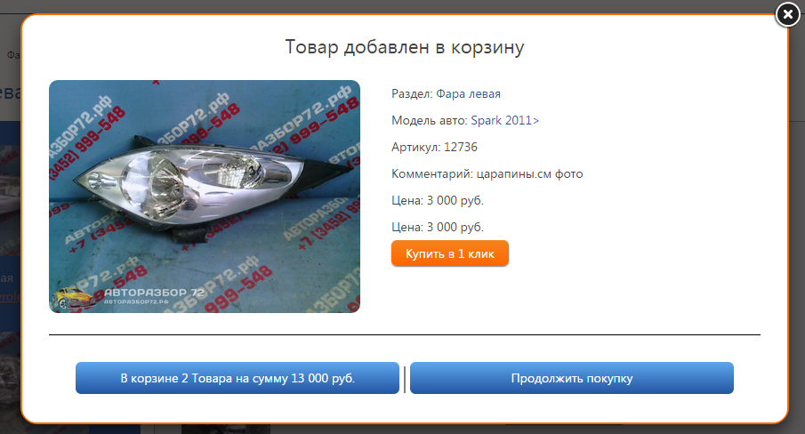Click the comment text царапины.см фото
The height and width of the screenshot is (434, 805).
point(530,174)
